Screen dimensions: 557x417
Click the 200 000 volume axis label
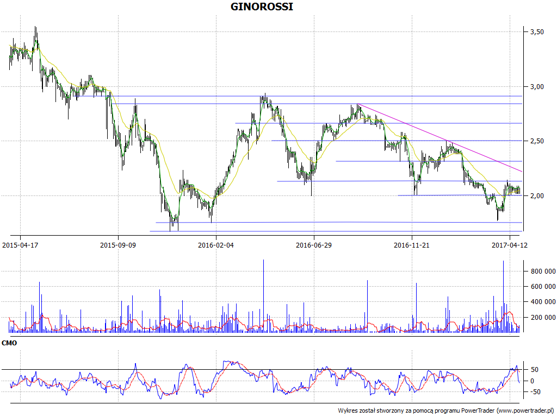pos(543,317)
